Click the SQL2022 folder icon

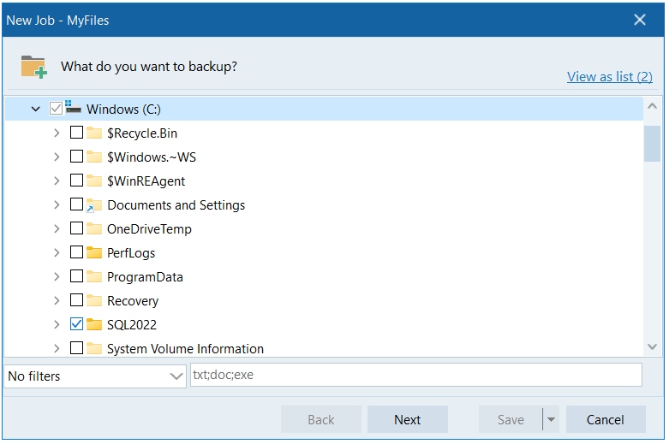click(x=94, y=324)
